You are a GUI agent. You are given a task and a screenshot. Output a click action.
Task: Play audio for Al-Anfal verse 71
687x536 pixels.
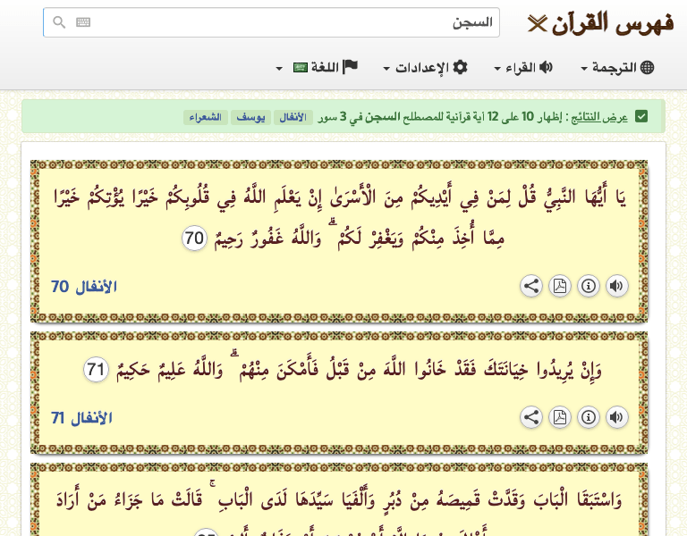617,417
